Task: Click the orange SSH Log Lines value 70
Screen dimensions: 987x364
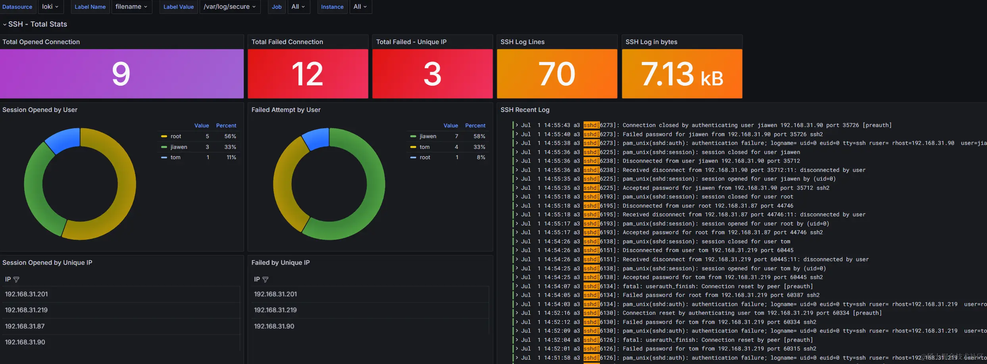Action: 557,74
